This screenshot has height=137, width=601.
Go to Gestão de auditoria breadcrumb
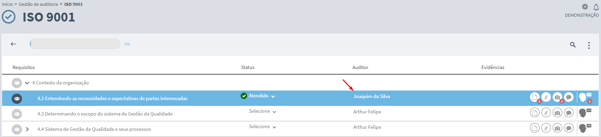[x=38, y=4]
